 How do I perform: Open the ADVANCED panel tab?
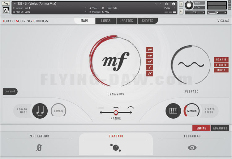(220, 128)
